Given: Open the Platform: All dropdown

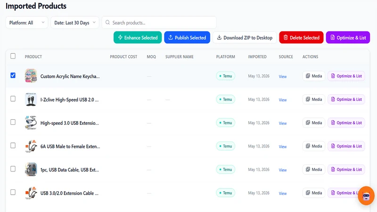Looking at the screenshot, I should click(x=27, y=23).
